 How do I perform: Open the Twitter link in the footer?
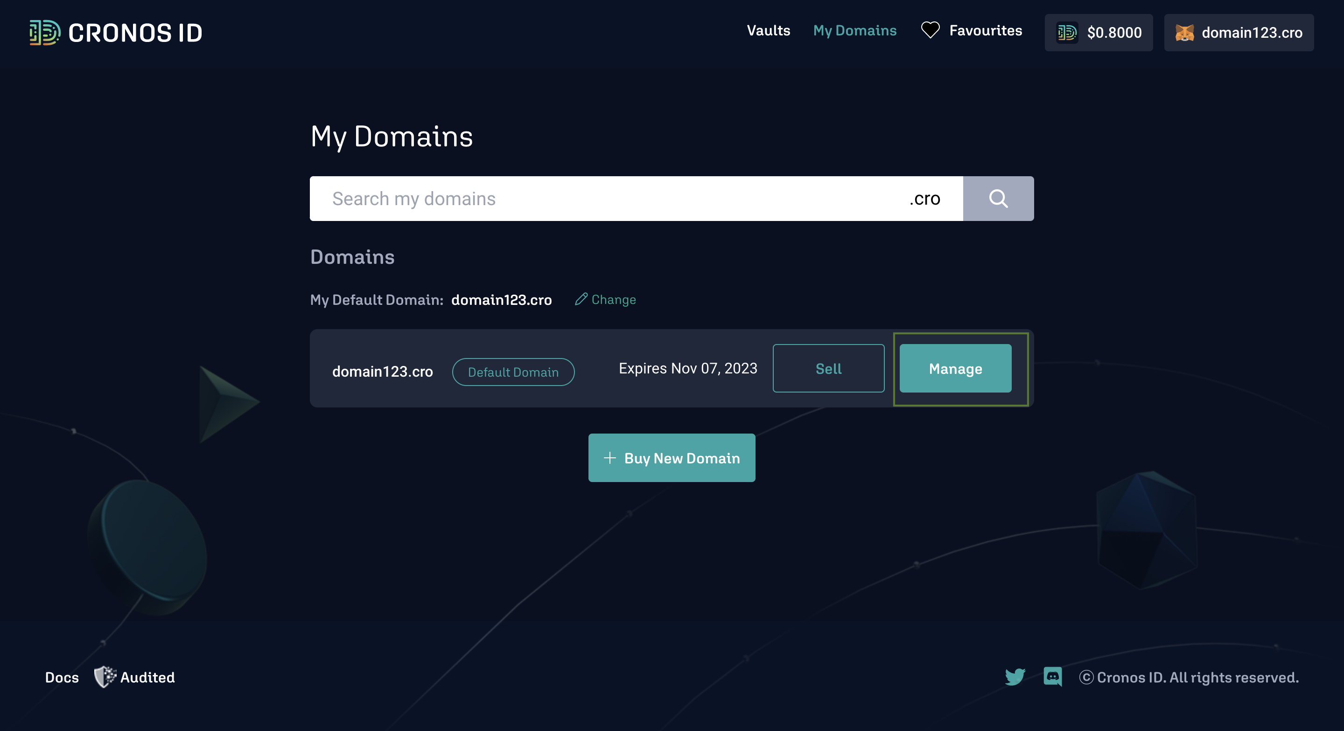[x=1015, y=677]
